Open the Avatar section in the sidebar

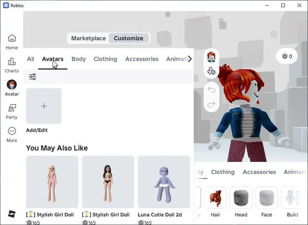(x=12, y=88)
